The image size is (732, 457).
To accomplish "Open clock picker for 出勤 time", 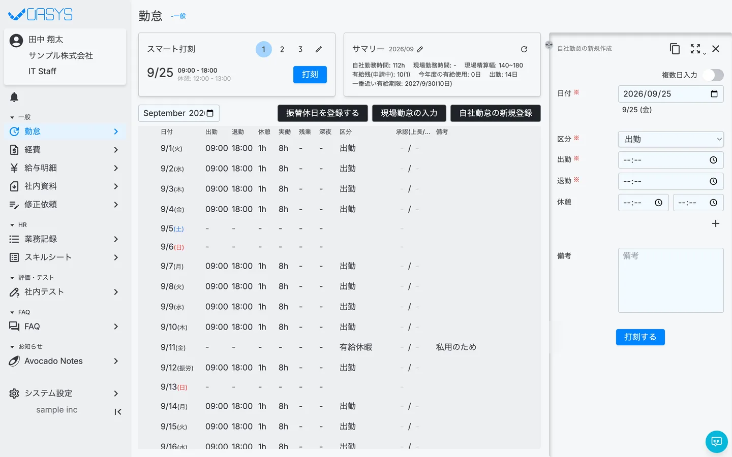I will [713, 160].
